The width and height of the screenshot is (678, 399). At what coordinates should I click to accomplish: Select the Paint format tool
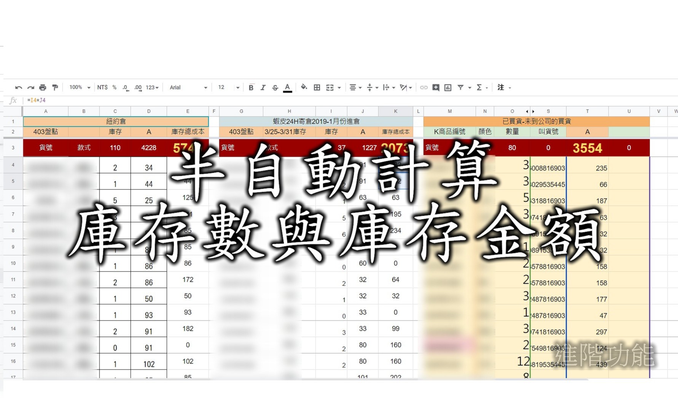[56, 87]
